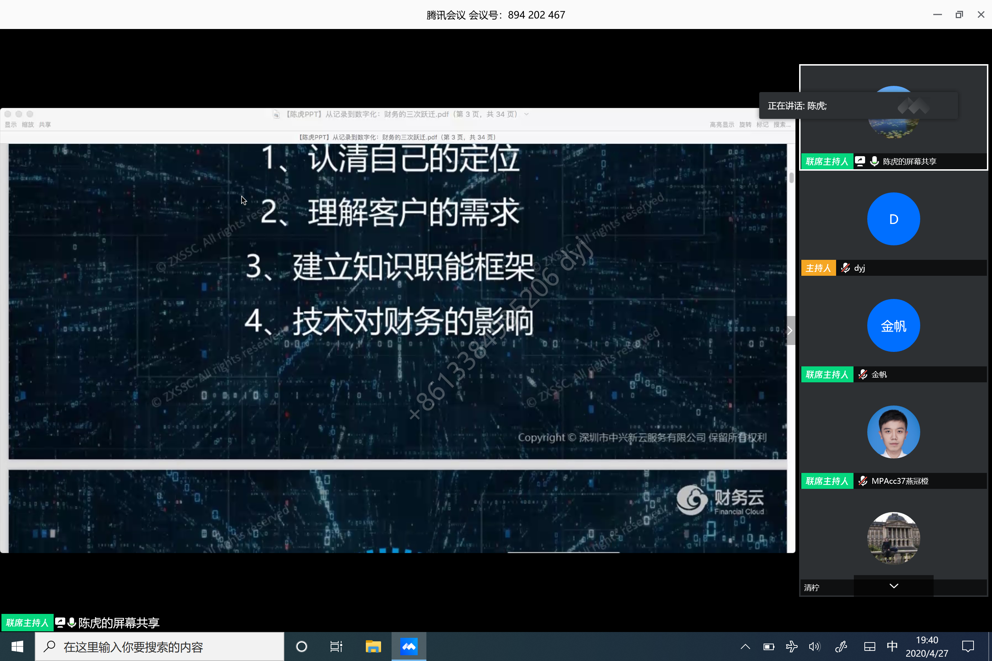Expand participant list with down chevron
This screenshot has width=992, height=661.
[x=893, y=586]
